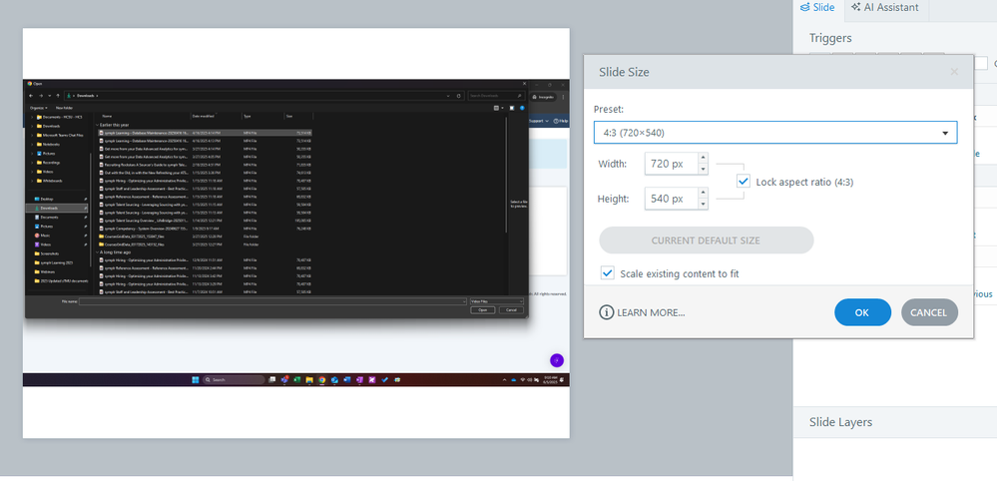Open the Preset dropdown showing 4:3 (720×540)

pos(775,133)
